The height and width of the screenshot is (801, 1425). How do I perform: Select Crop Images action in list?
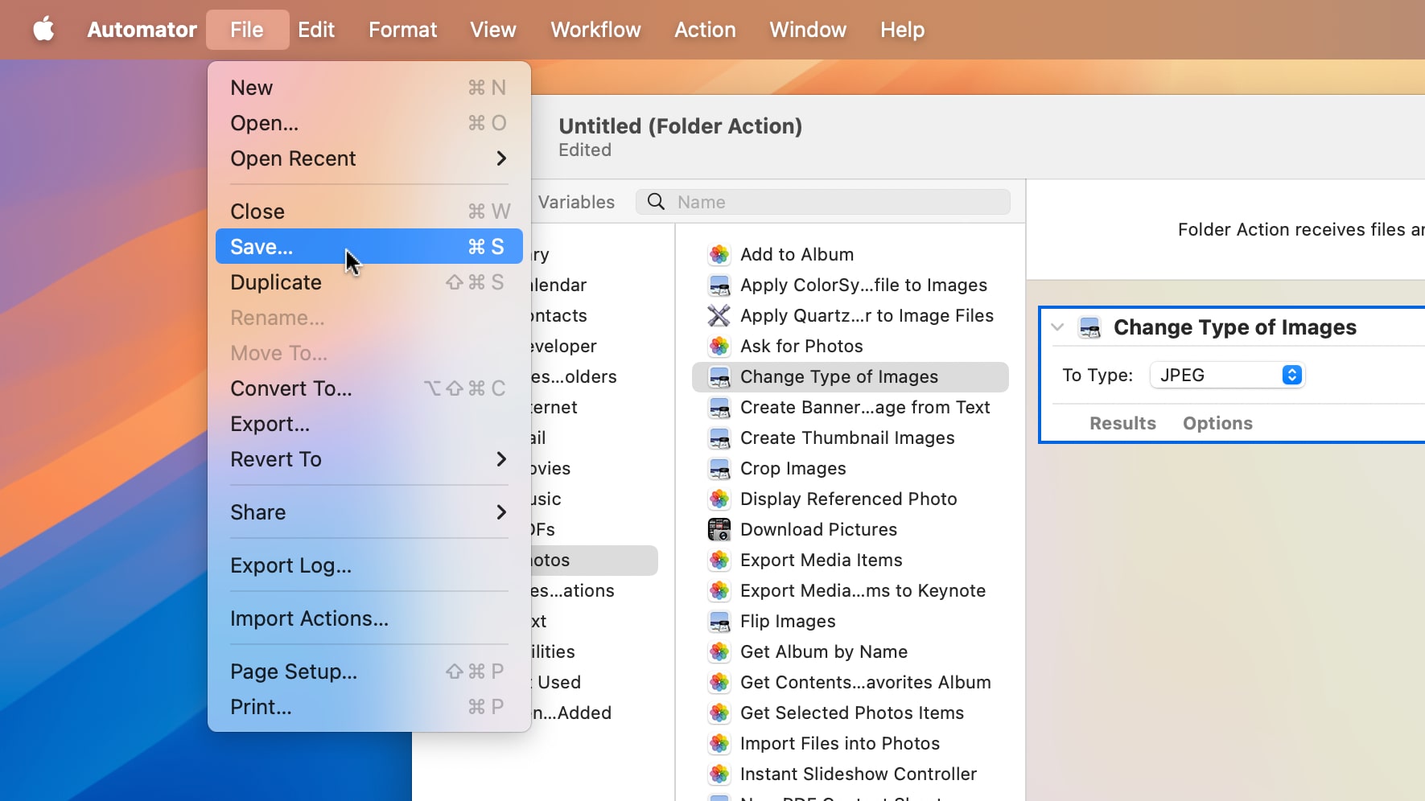coord(850,469)
